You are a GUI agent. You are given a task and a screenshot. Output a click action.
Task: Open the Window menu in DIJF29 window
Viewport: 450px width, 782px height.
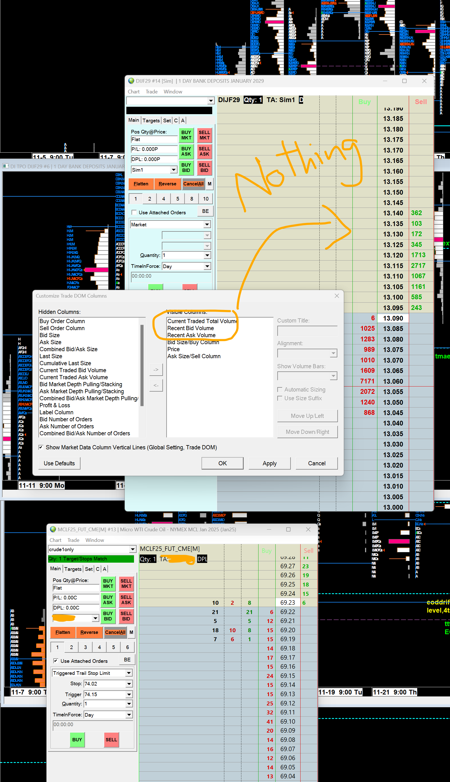click(x=173, y=91)
